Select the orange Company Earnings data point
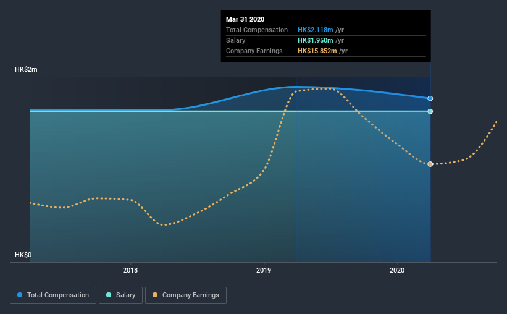 coord(430,164)
